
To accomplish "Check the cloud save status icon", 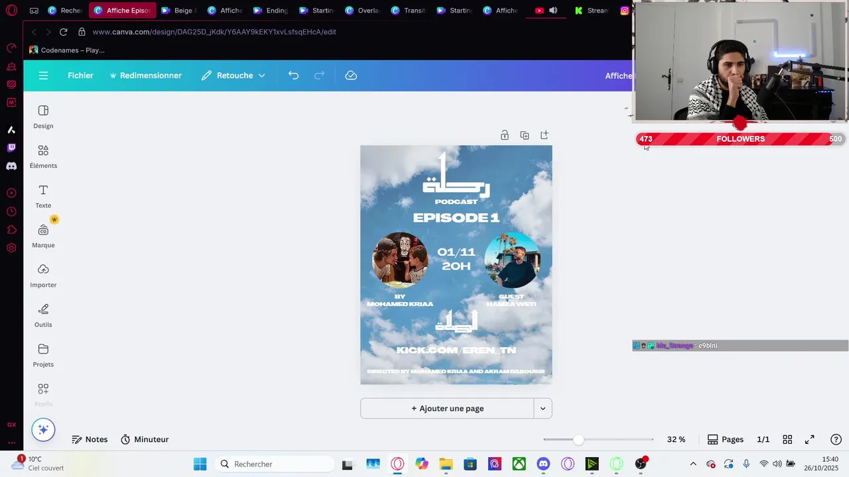I will pyautogui.click(x=351, y=76).
